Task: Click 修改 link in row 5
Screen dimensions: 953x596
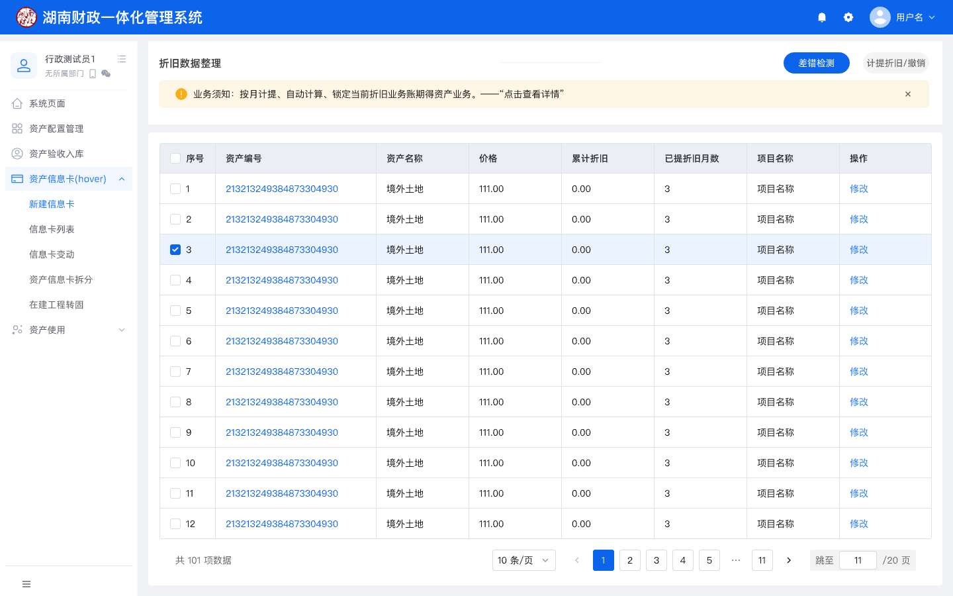Action: click(858, 311)
